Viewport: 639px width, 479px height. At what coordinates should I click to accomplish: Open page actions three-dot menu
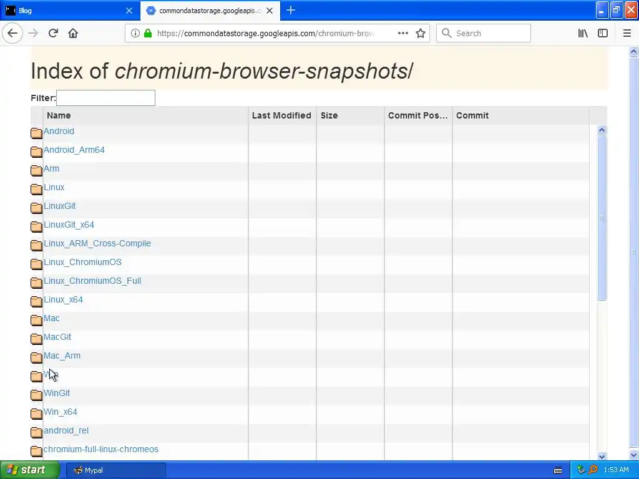(x=402, y=33)
